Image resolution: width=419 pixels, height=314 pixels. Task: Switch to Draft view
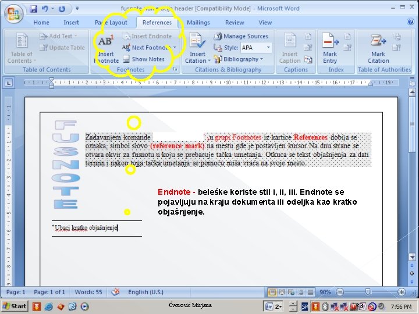(310, 292)
